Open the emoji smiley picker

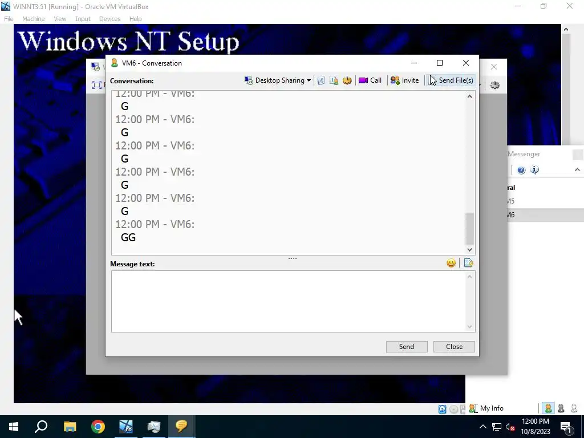point(451,263)
